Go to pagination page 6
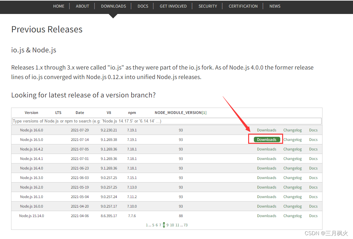Image resolution: width=353 pixels, height=239 pixels. point(157,225)
